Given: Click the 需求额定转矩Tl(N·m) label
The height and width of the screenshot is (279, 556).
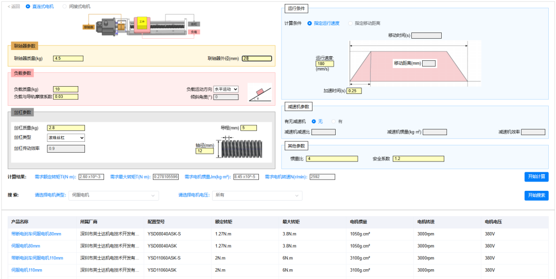Looking at the screenshot, I should [x=56, y=177].
